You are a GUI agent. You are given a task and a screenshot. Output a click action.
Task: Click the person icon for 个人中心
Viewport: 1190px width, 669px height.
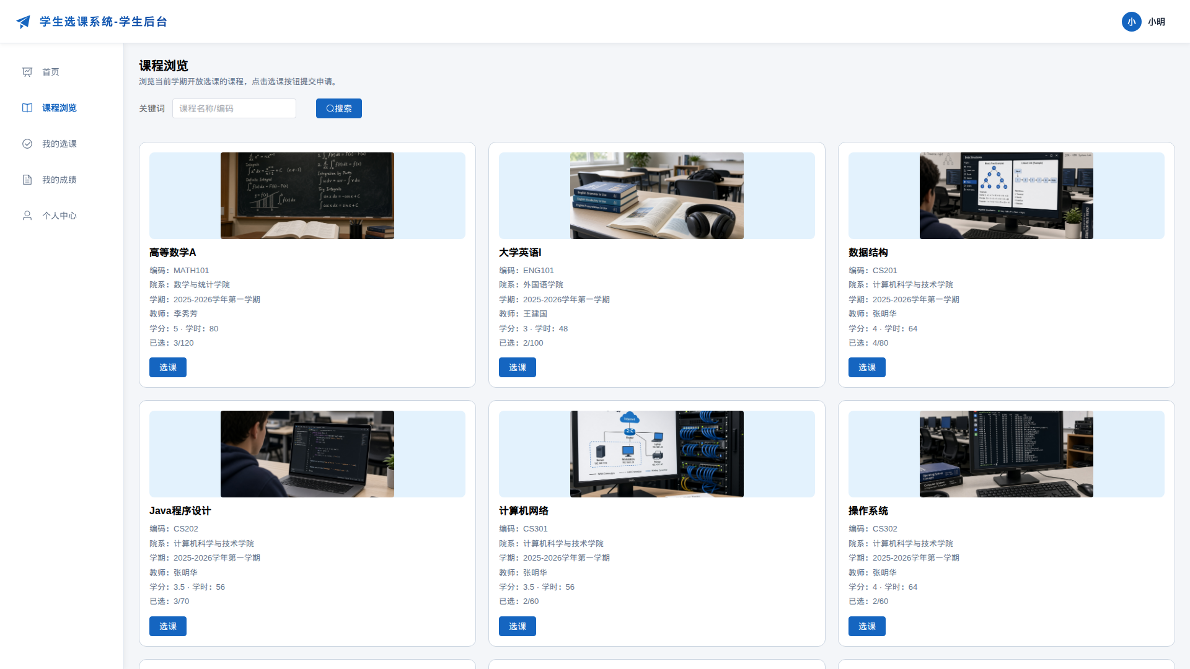27,216
